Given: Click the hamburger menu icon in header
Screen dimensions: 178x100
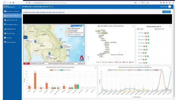Looking at the screenshot, I should [x=19, y=7].
